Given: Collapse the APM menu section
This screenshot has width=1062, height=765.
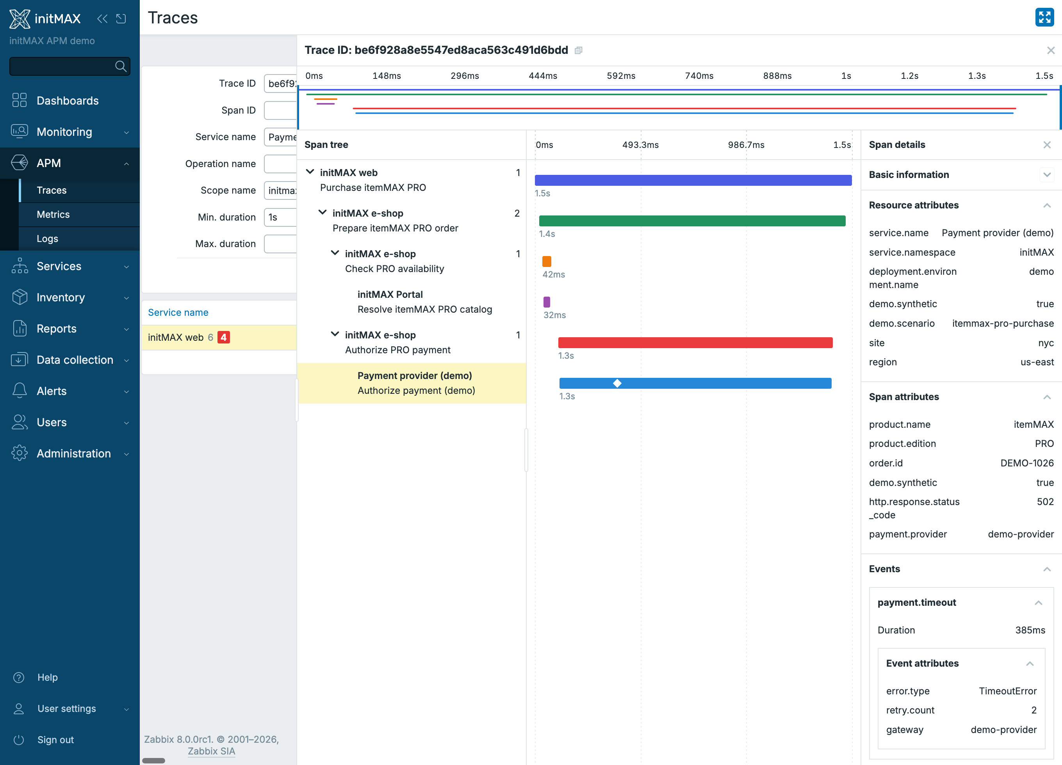Looking at the screenshot, I should pos(70,163).
